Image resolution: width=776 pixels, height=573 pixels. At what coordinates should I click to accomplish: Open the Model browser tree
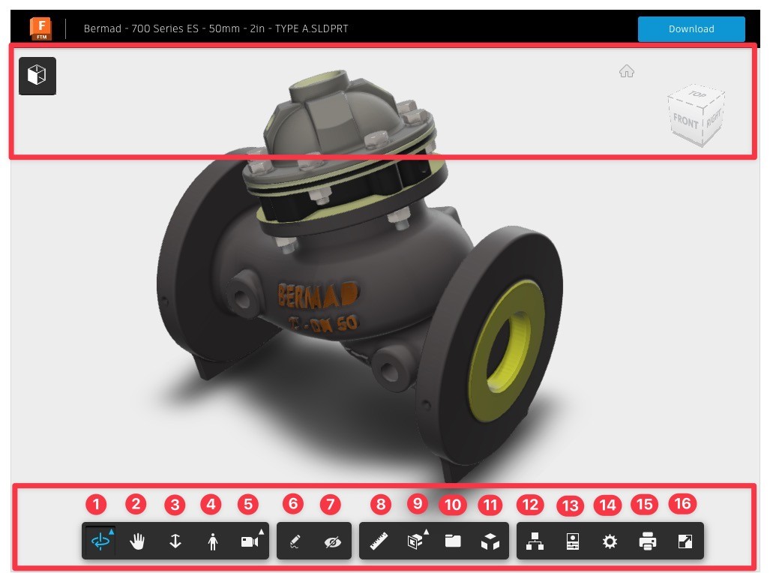coord(535,541)
